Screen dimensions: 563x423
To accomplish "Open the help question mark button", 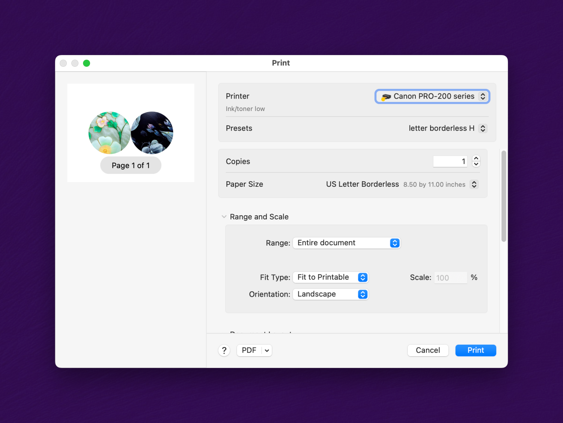I will [224, 351].
